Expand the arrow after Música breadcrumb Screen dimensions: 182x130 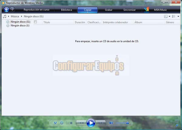pyautogui.click(x=22, y=16)
